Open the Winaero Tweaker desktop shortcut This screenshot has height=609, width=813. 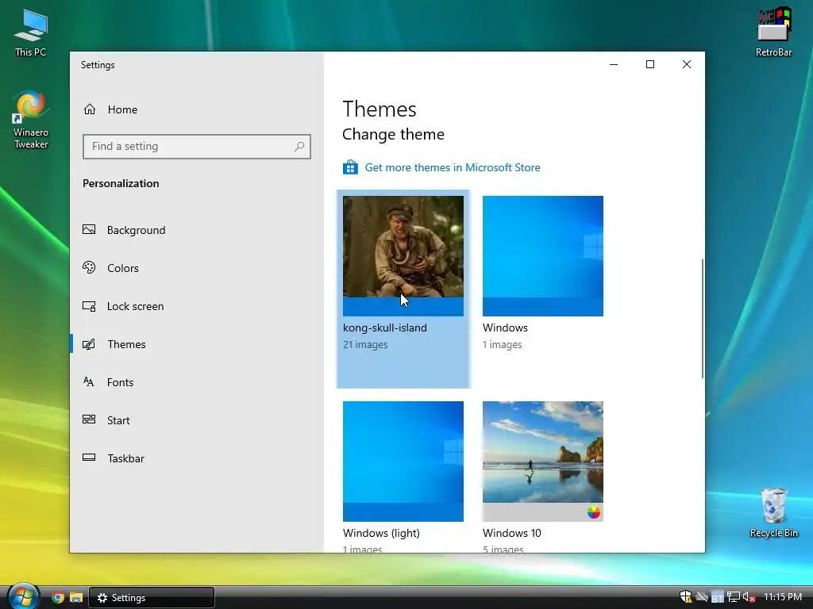31,107
